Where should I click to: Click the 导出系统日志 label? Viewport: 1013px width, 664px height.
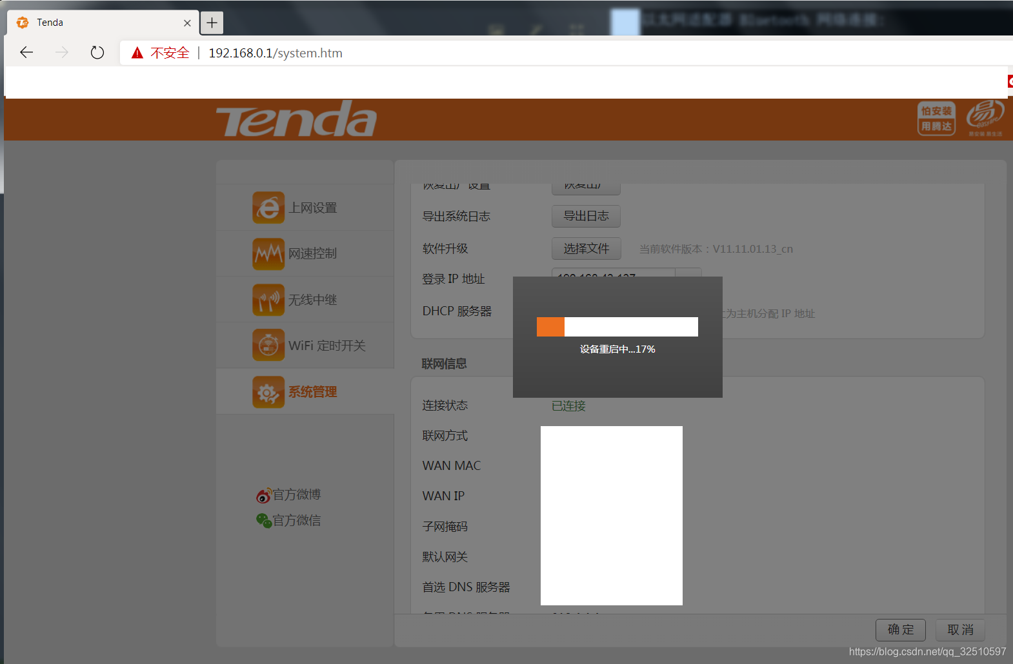click(x=456, y=217)
